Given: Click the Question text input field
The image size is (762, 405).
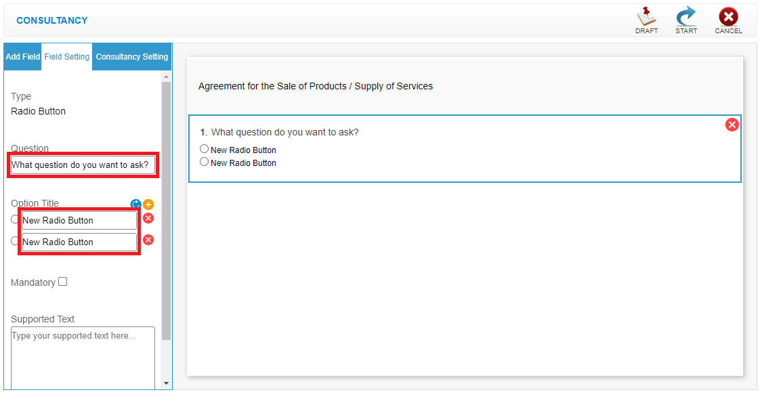Looking at the screenshot, I should click(83, 165).
